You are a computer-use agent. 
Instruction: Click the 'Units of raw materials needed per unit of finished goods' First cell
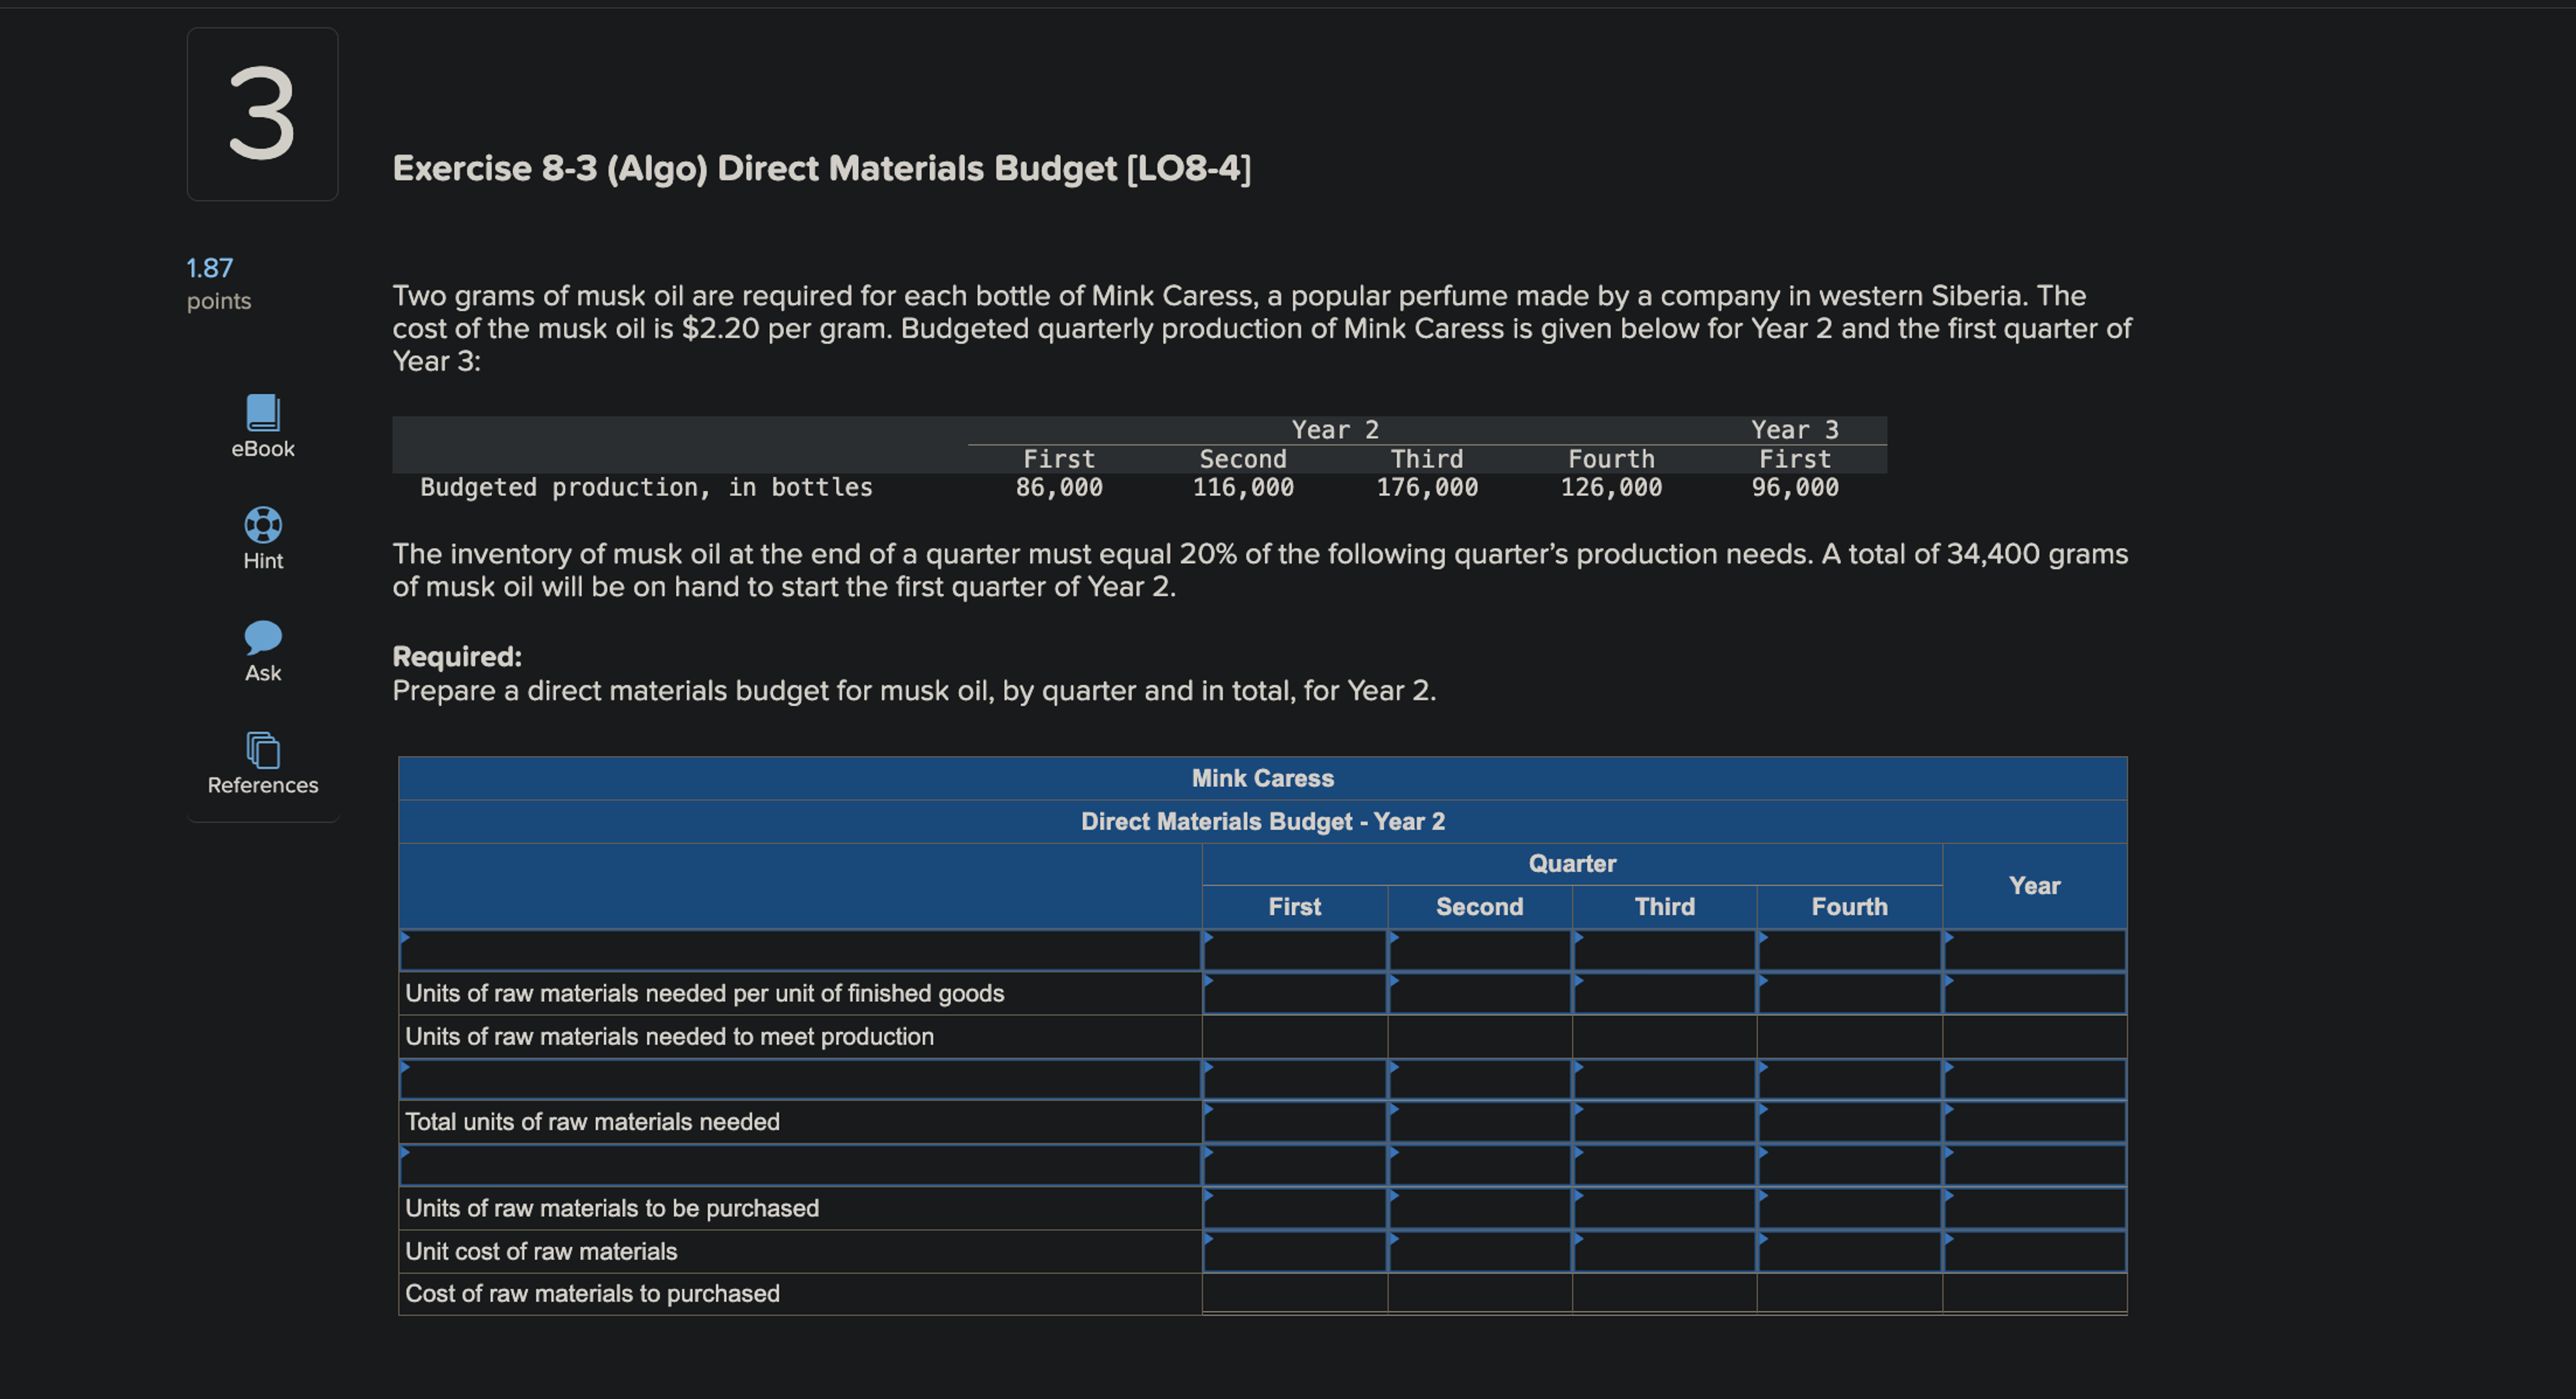tap(1295, 993)
